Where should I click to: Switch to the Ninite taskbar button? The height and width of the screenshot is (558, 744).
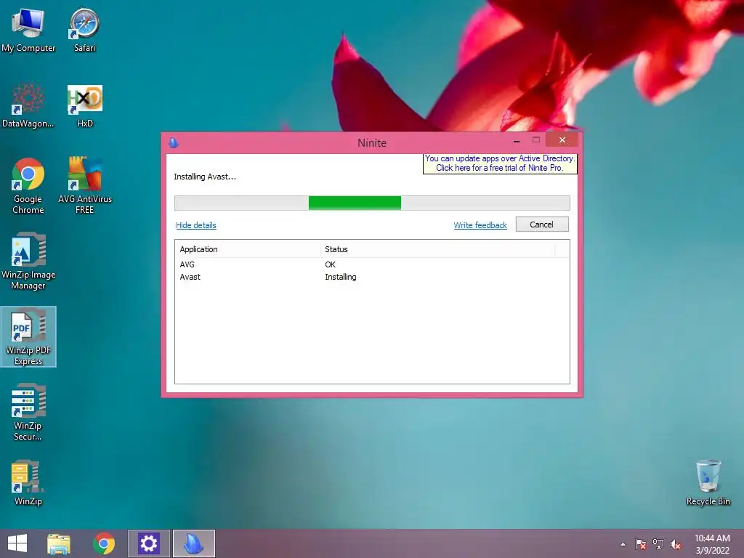193,543
